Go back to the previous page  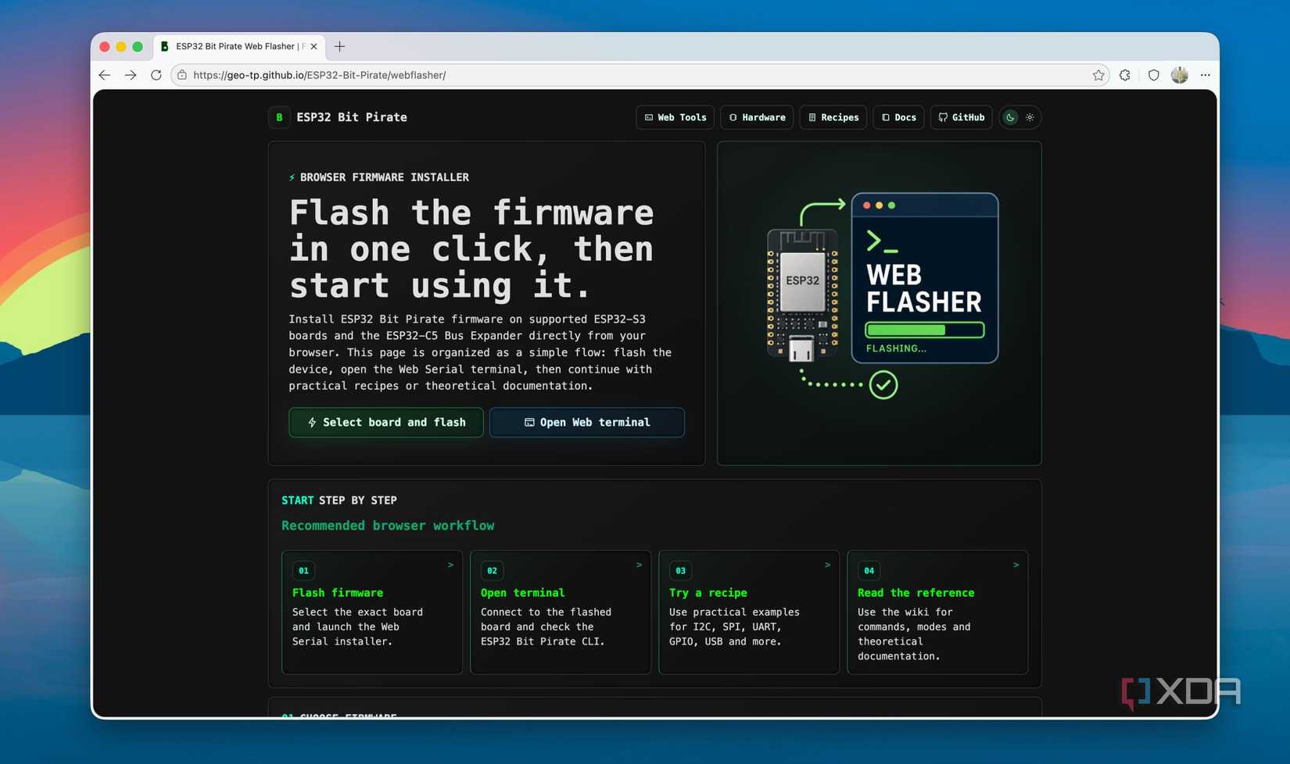click(105, 75)
